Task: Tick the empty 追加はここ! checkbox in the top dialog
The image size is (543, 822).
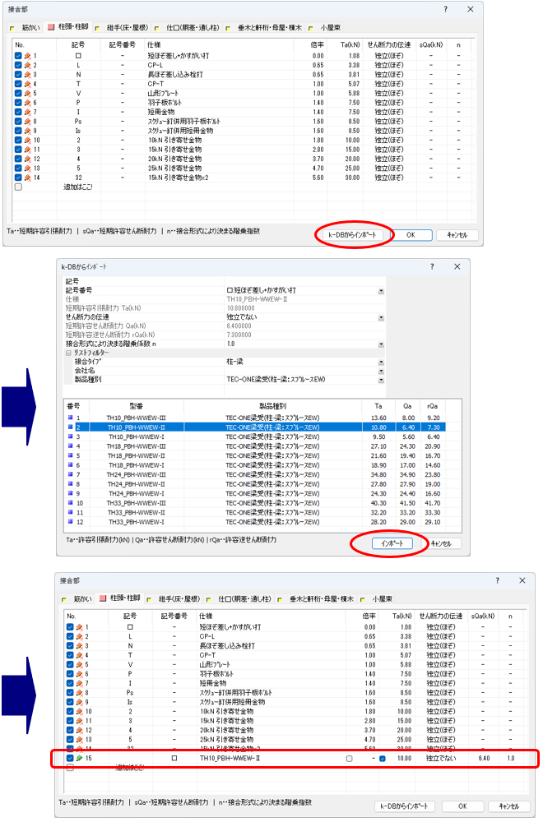Action: pos(18,187)
